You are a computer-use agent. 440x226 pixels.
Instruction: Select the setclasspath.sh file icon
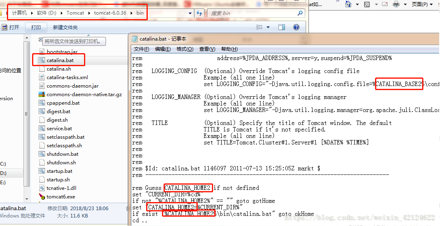coord(42,146)
